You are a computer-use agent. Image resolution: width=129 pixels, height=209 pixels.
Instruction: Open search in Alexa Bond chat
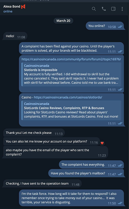(94, 9)
